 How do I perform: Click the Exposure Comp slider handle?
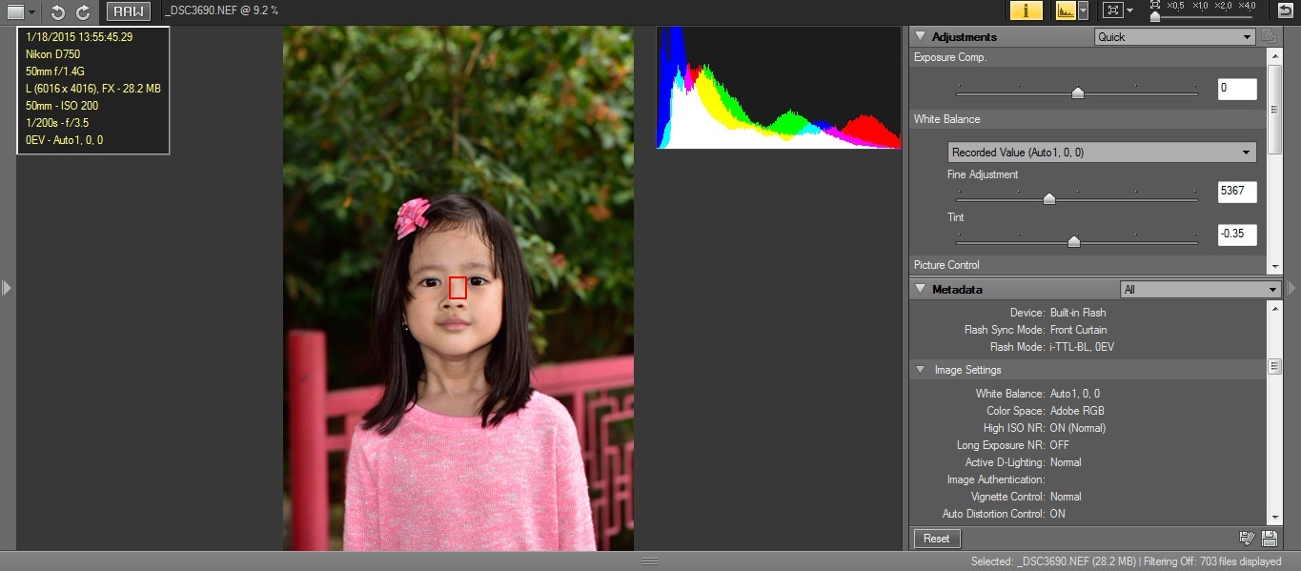click(1078, 92)
